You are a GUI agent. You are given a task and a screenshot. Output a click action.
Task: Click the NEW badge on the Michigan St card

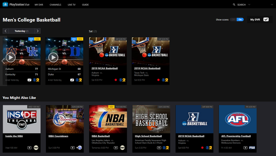[x=80, y=39]
